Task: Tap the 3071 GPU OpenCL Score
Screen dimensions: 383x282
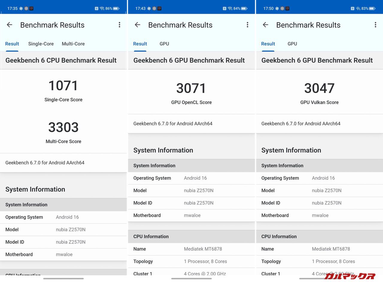Action: [191, 89]
